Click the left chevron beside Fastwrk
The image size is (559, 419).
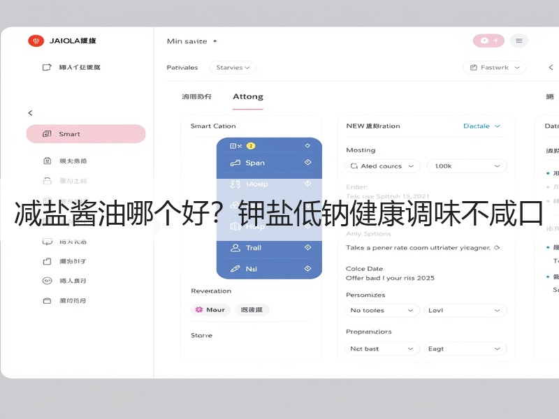(551, 67)
